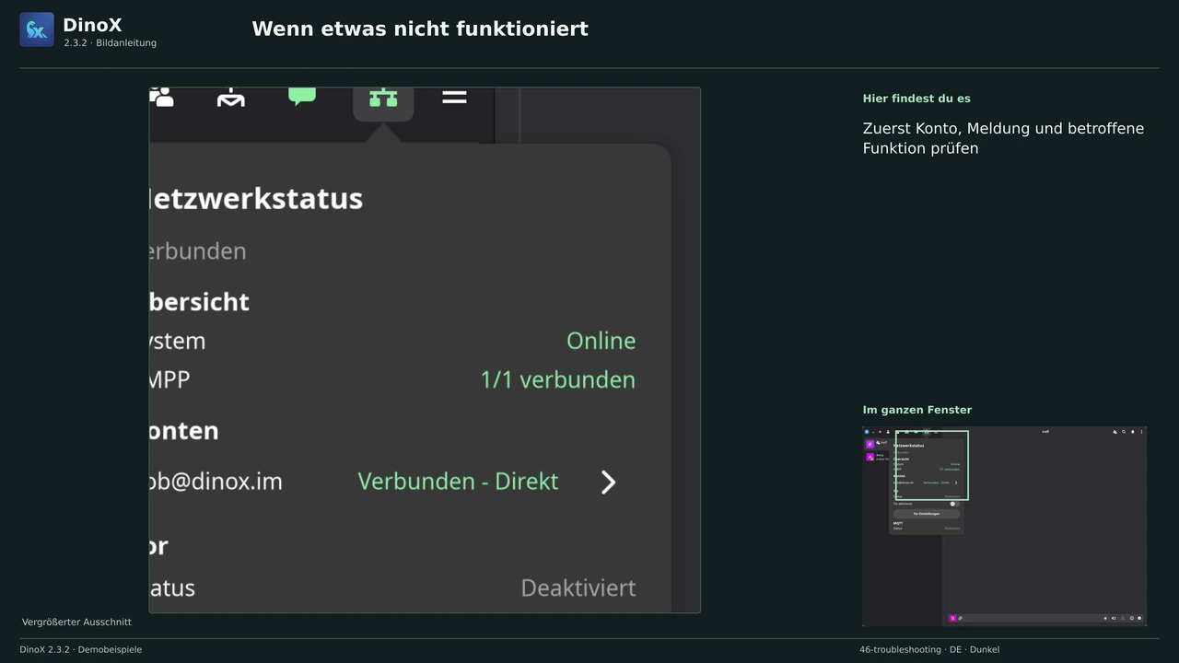Open 'Tor-Einstellungen' button in full-window thumbnail

click(927, 514)
